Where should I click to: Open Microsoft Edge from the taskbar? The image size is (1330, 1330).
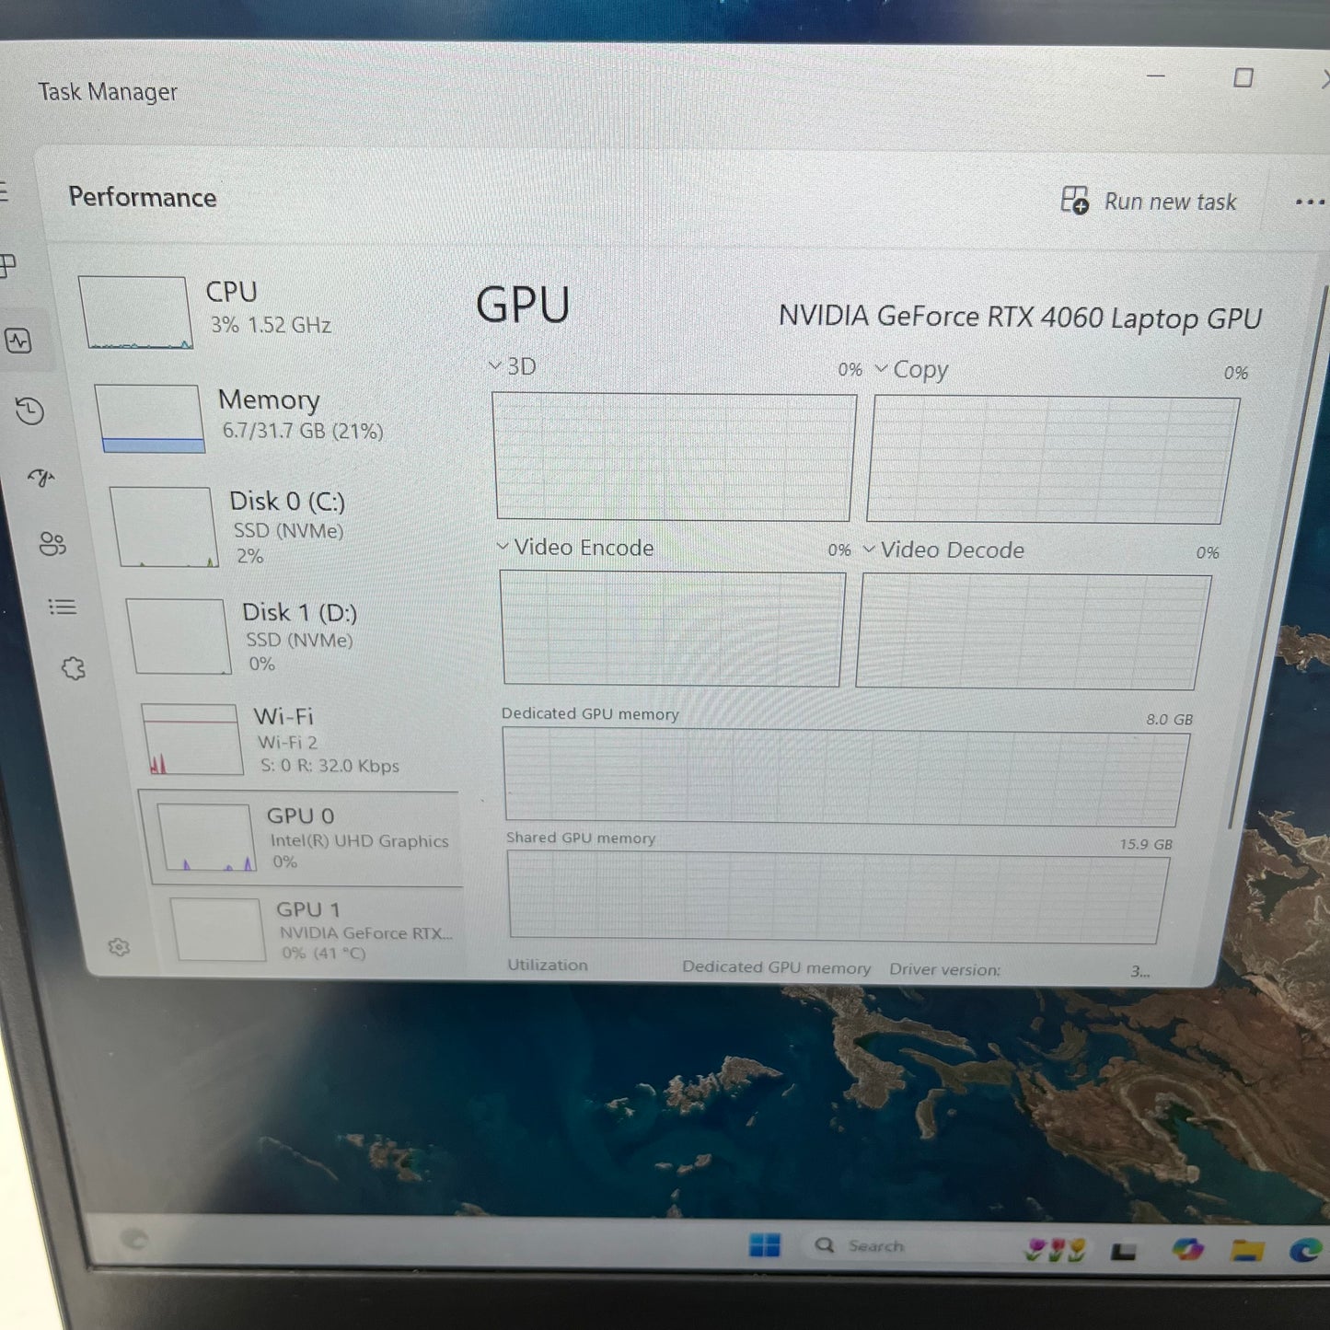pyautogui.click(x=1306, y=1250)
